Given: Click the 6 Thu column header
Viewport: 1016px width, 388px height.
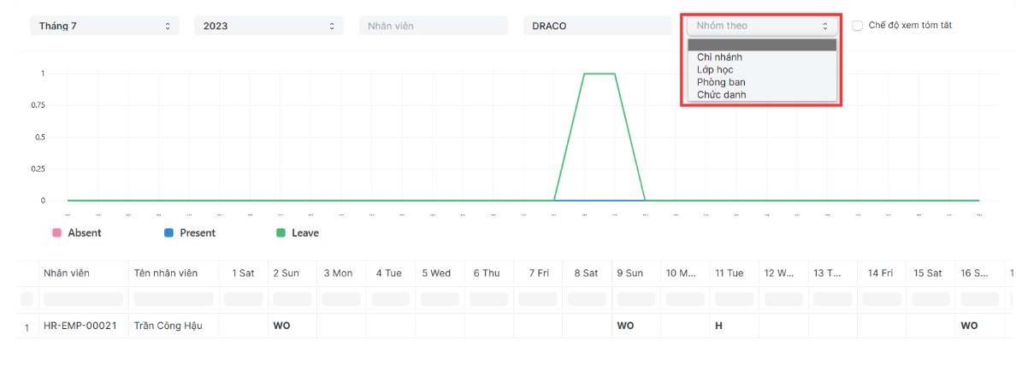Looking at the screenshot, I should 488,273.
